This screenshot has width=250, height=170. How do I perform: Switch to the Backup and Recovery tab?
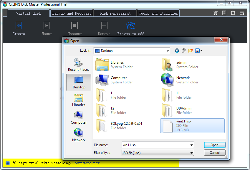coord(72,13)
